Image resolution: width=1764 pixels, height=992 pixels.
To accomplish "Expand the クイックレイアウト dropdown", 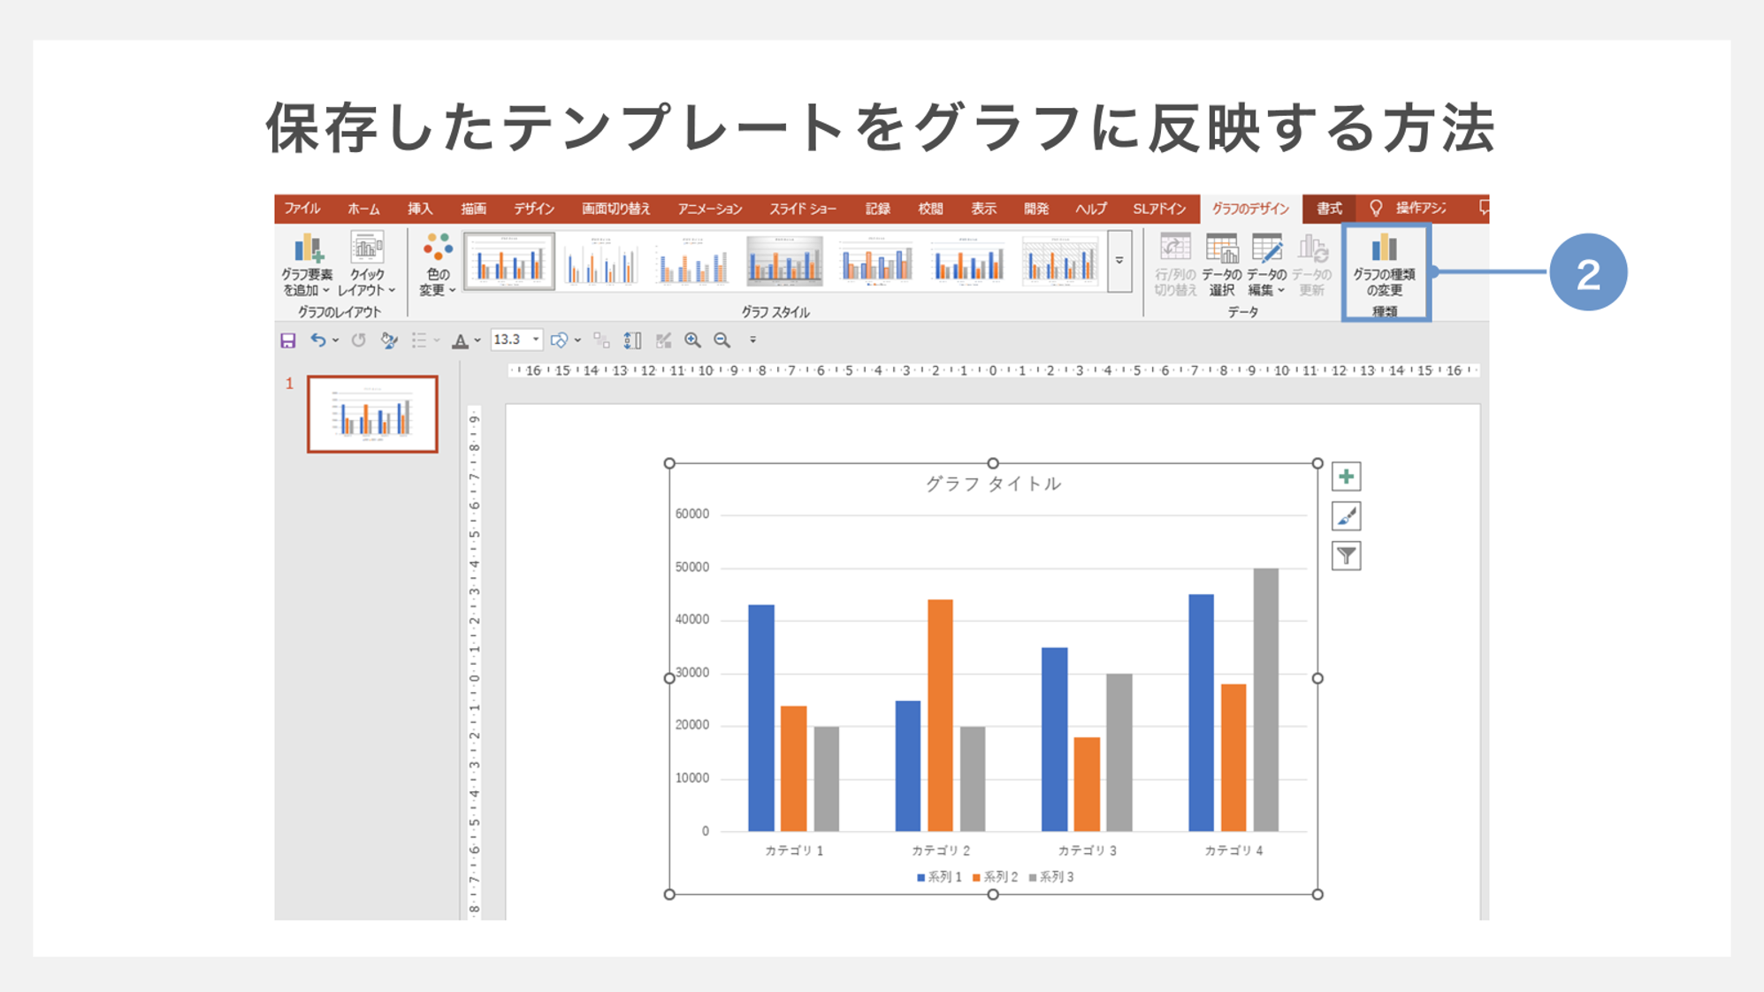I will click(x=367, y=265).
